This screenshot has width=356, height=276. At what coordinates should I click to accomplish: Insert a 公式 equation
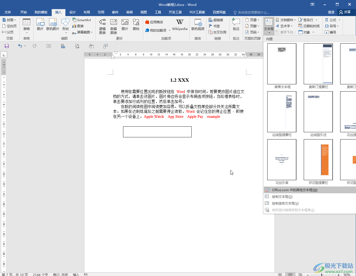click(x=332, y=20)
